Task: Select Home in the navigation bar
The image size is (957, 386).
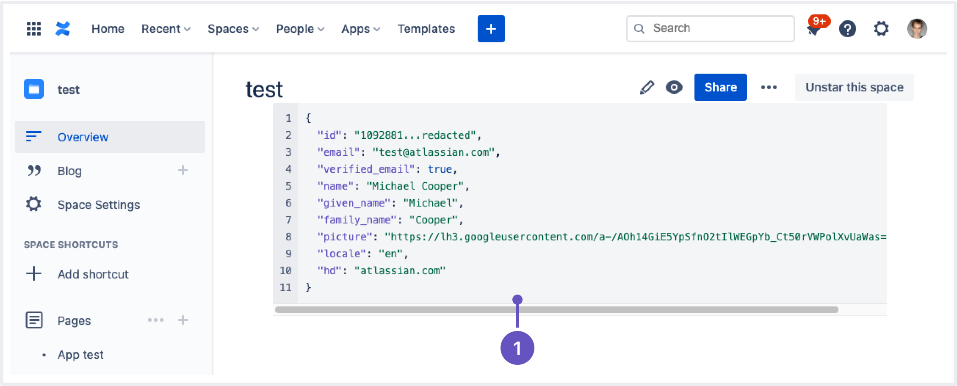Action: coord(108,29)
